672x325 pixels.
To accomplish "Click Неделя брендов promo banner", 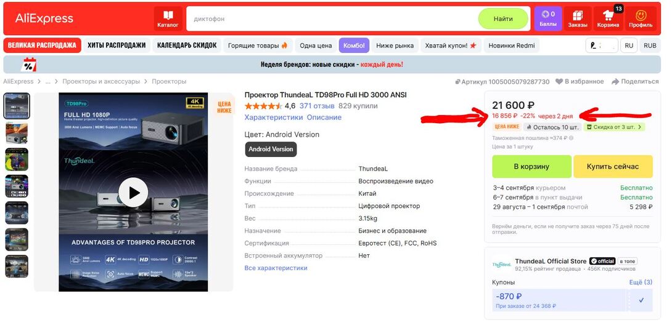I will (332, 65).
